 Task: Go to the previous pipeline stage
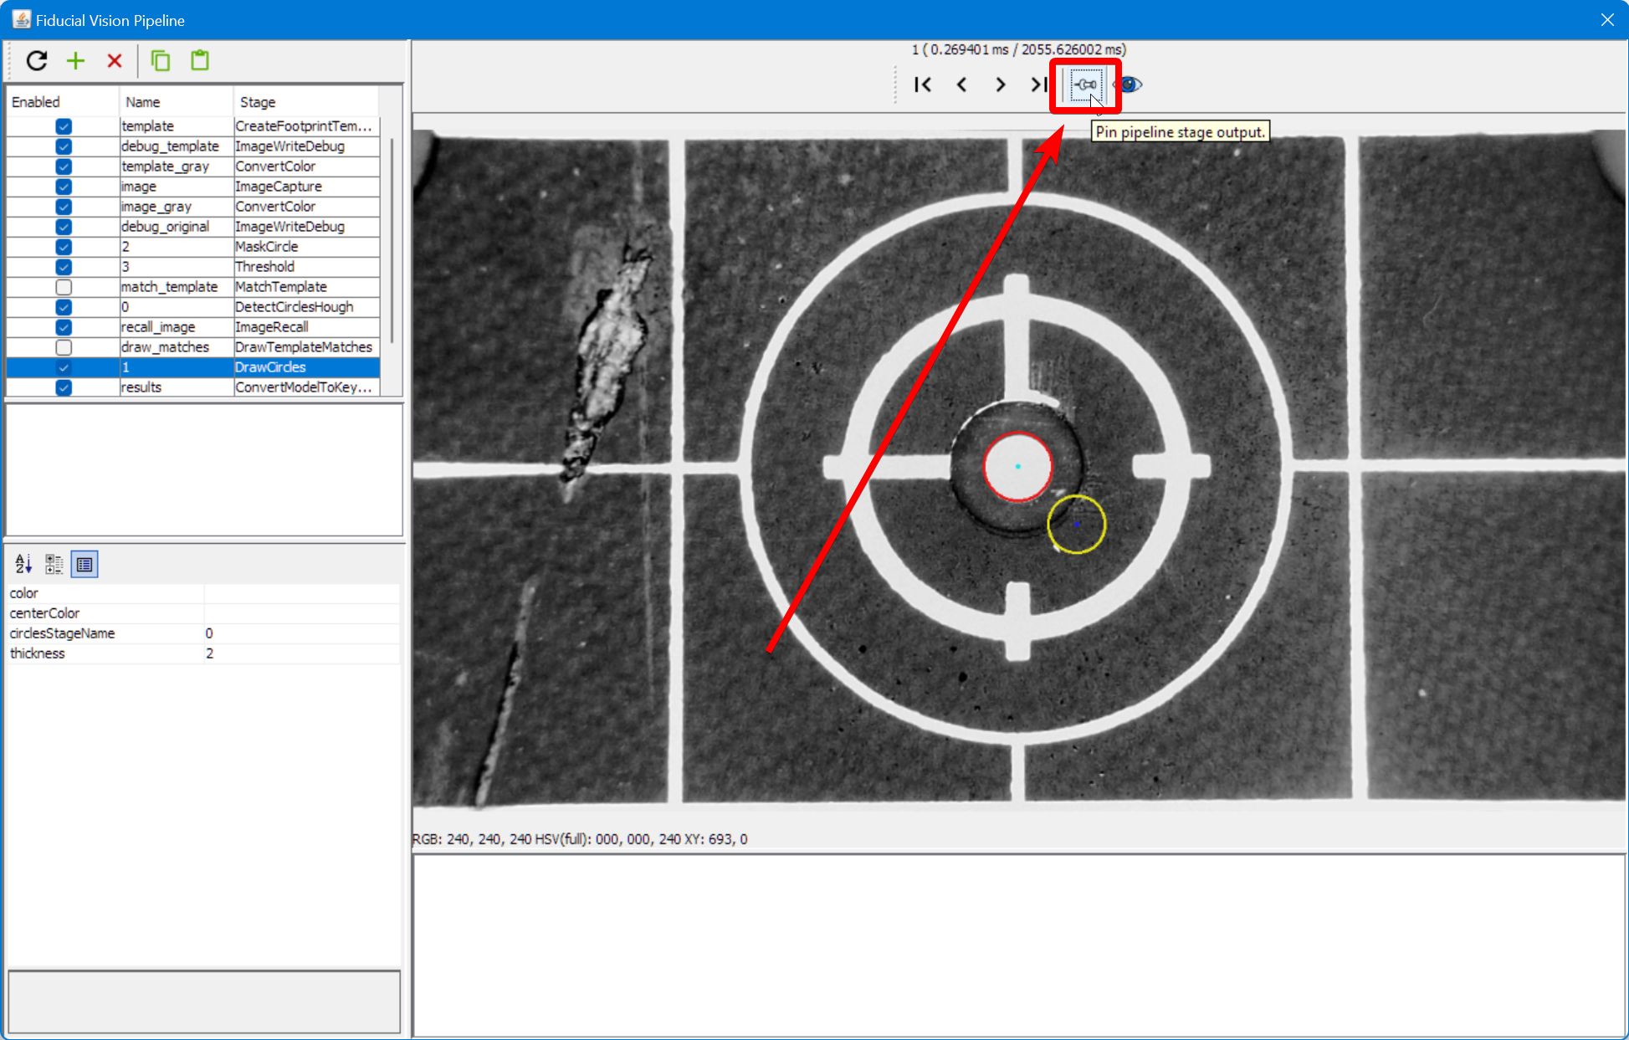click(x=961, y=85)
